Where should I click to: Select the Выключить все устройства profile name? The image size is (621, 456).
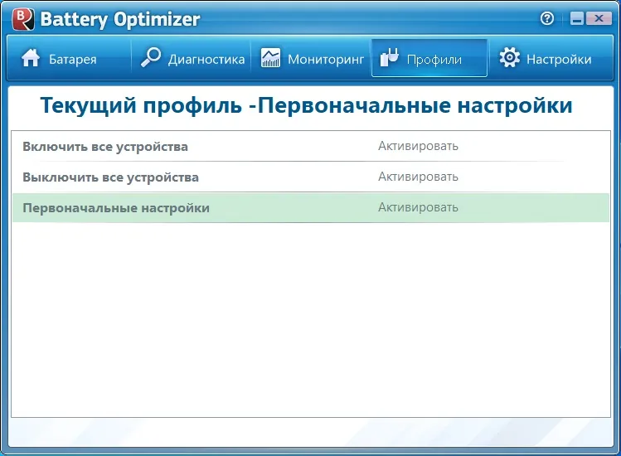(110, 177)
